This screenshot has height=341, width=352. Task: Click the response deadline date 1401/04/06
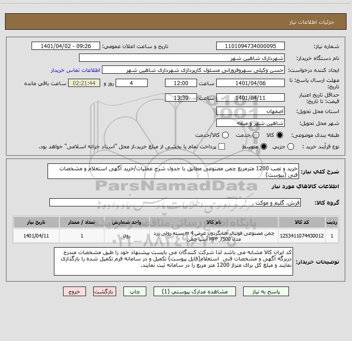[x=251, y=83]
